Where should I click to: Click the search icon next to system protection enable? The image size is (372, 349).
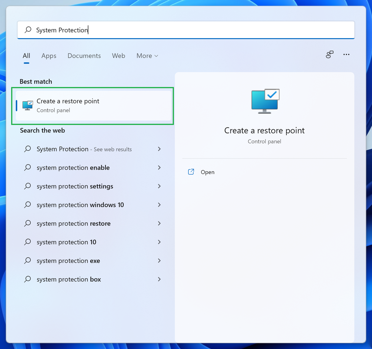(27, 168)
